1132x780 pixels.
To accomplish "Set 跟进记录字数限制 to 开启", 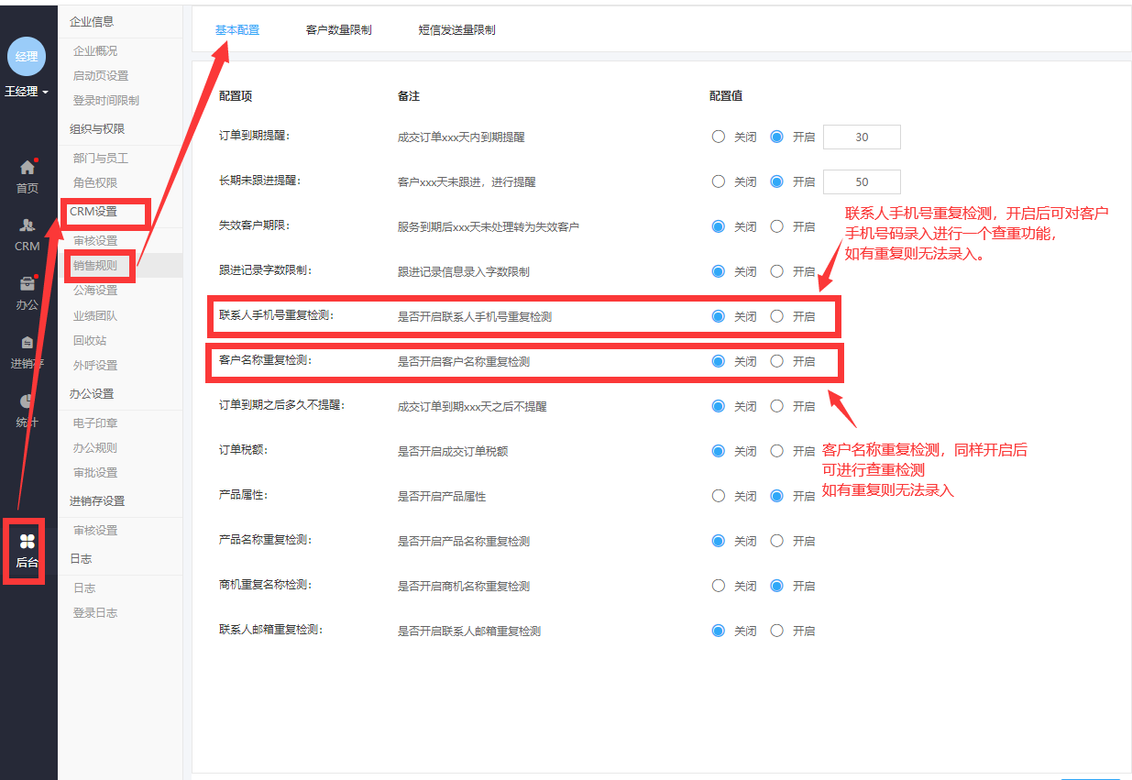I will [x=777, y=271].
